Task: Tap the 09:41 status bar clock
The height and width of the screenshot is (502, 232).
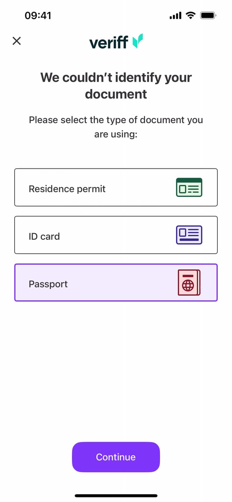Action: click(x=38, y=15)
